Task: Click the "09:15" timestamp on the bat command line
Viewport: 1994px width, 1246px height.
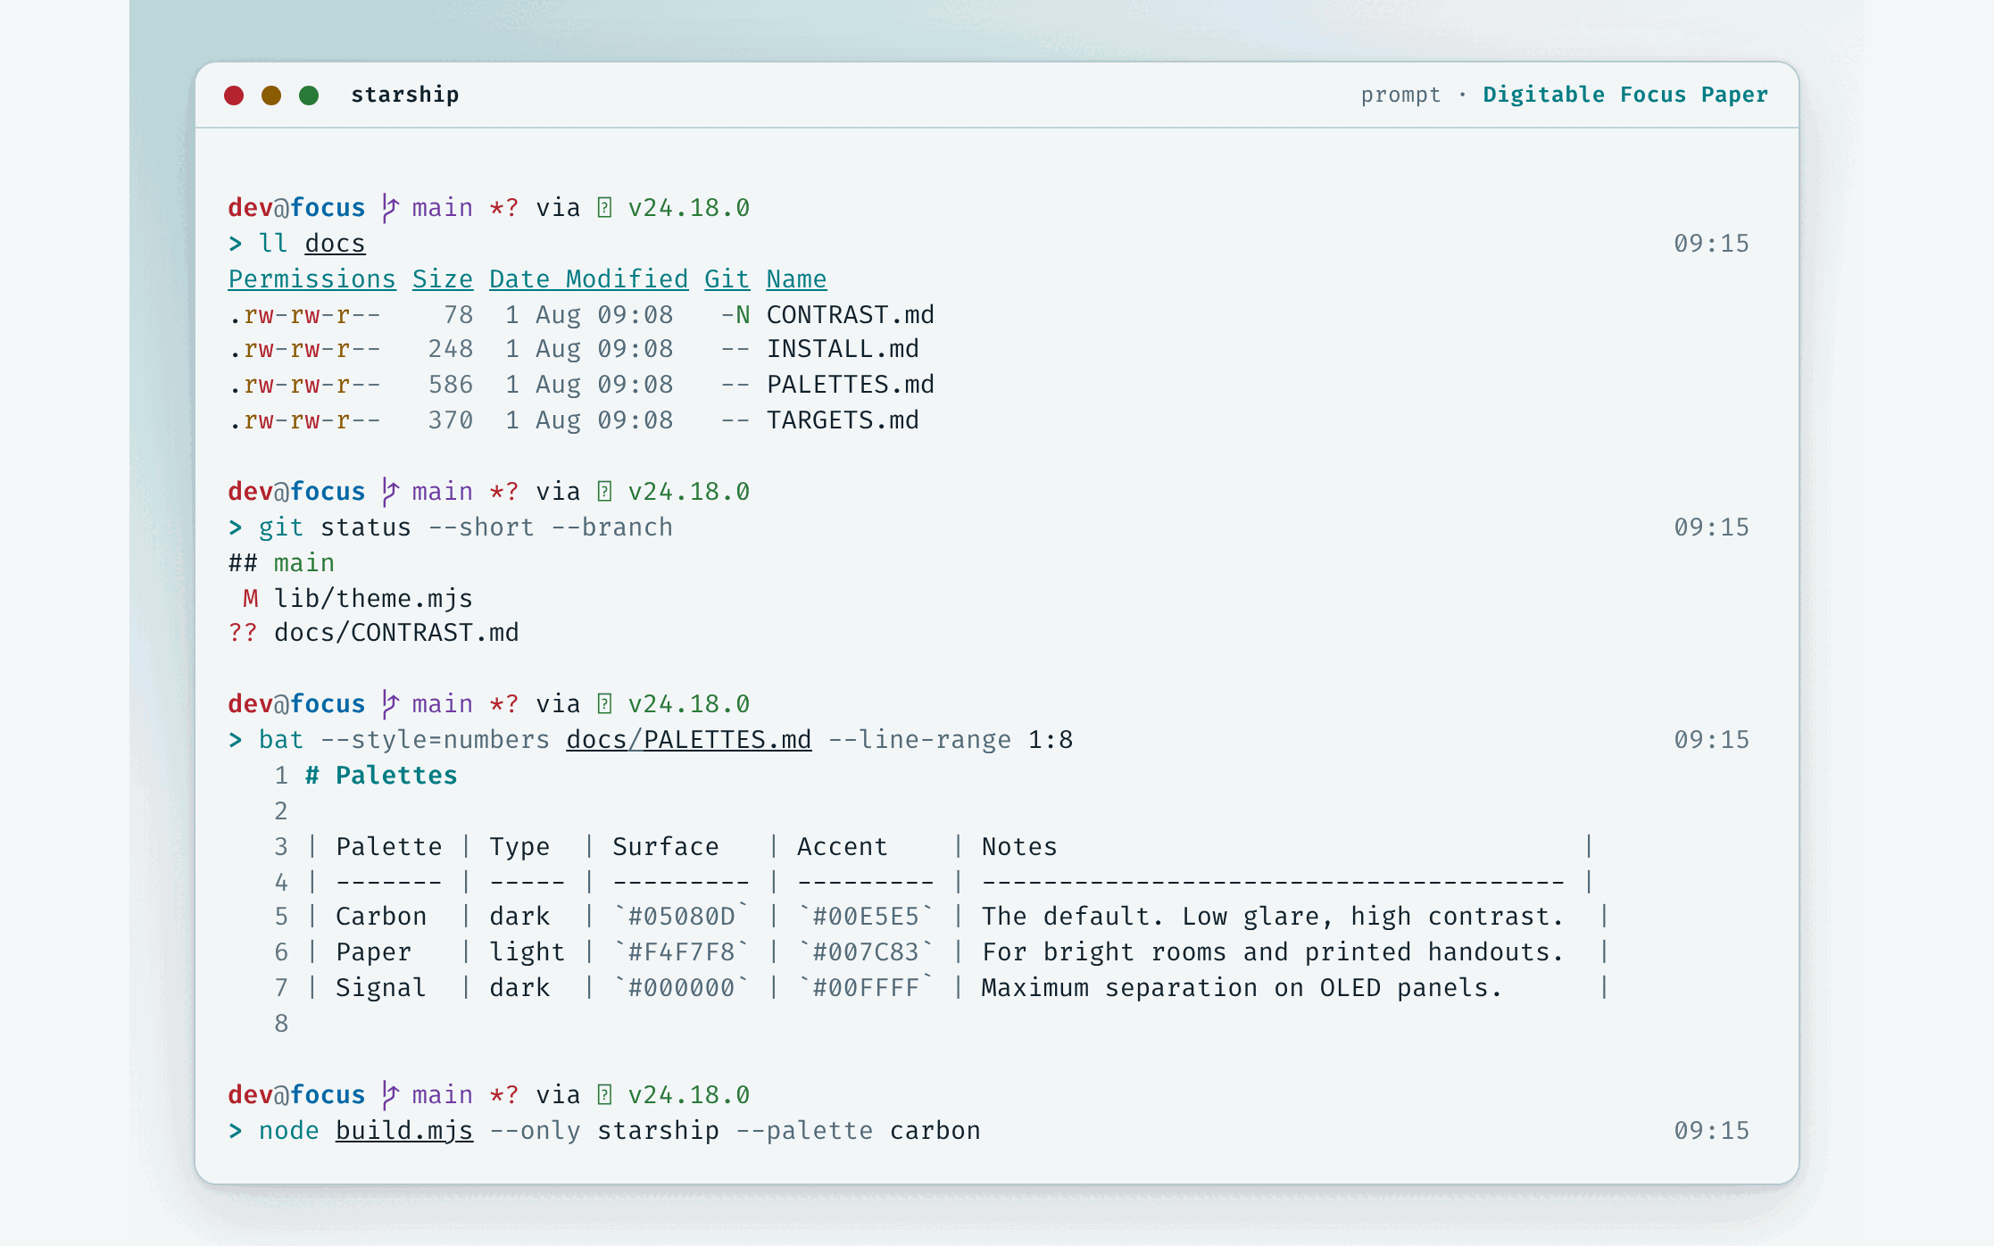Action: point(1711,740)
